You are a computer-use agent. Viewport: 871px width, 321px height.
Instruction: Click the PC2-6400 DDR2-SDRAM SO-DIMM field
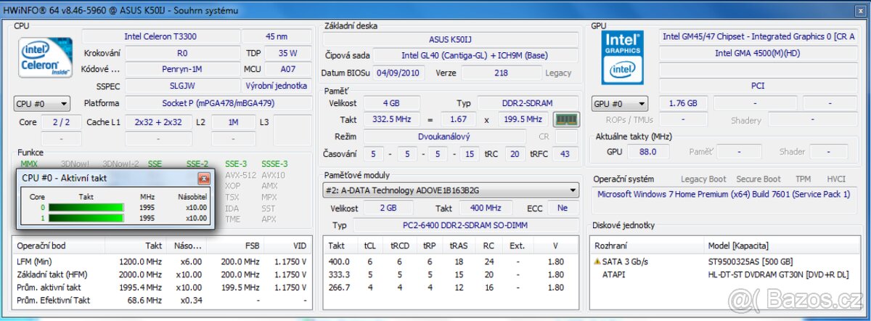click(465, 225)
